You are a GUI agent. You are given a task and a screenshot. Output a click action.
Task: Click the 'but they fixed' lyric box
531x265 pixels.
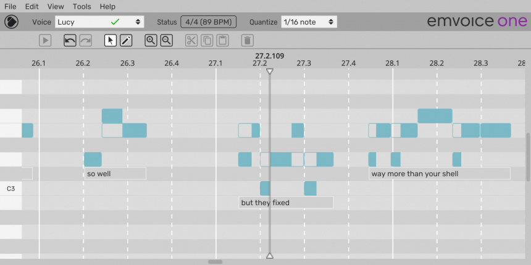click(x=286, y=203)
